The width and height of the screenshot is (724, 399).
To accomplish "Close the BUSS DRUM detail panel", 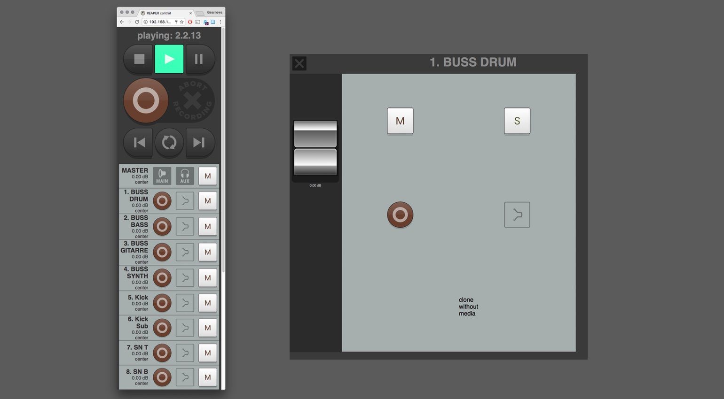I will tap(299, 63).
